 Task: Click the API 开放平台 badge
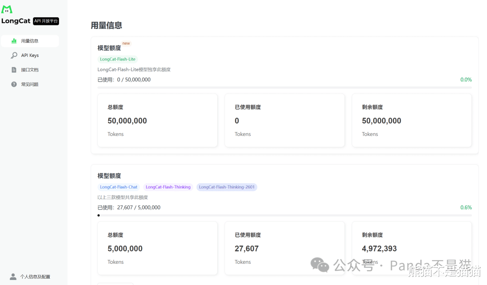click(x=46, y=21)
